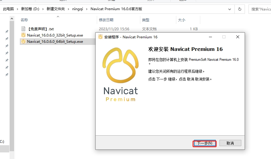Go to 新加卷 (D:) in the breadcrumb
Image resolution: width=271 pixels, height=159 pixels.
[30, 9]
